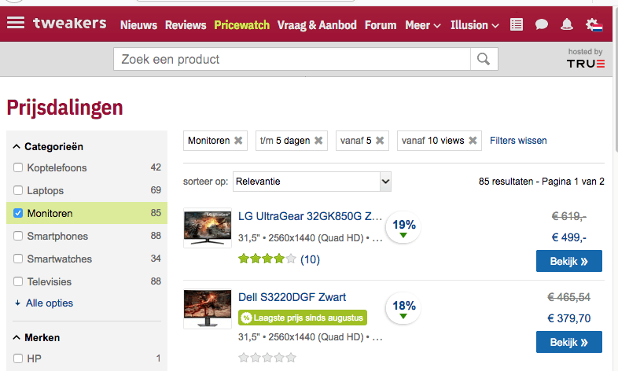Click the product search field

(x=292, y=59)
